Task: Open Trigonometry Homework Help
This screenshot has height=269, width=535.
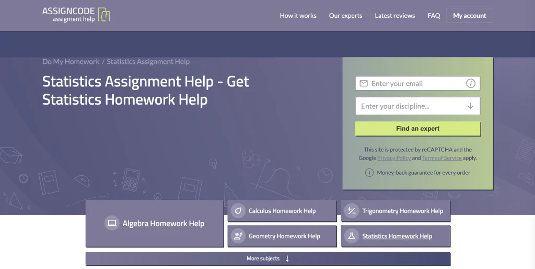Action: click(x=396, y=211)
